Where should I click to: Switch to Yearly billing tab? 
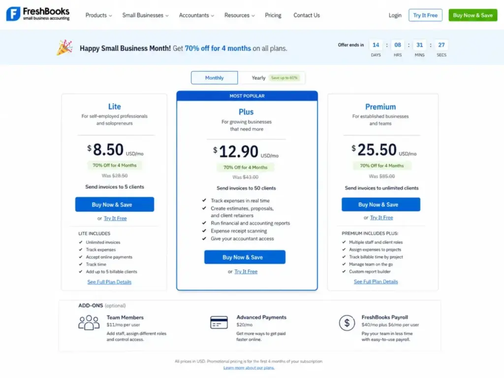(x=272, y=78)
